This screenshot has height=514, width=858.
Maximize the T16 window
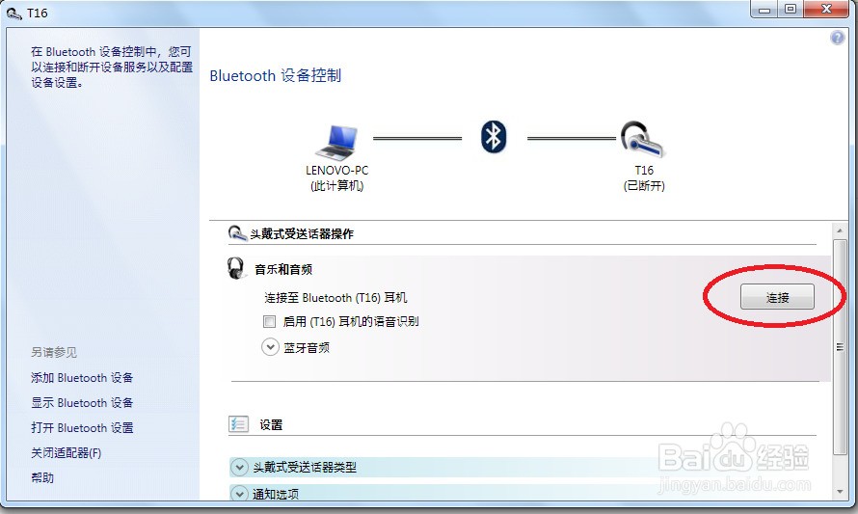click(791, 9)
